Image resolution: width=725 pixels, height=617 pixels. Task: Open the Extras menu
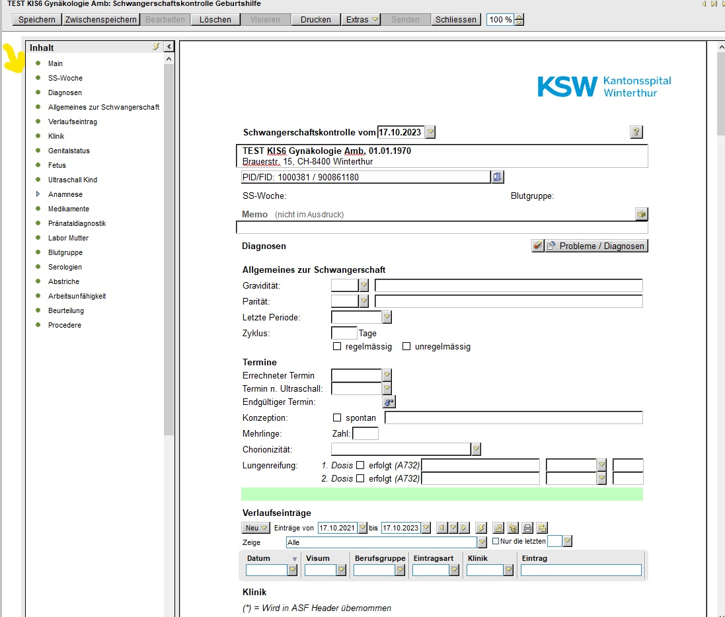[x=362, y=19]
